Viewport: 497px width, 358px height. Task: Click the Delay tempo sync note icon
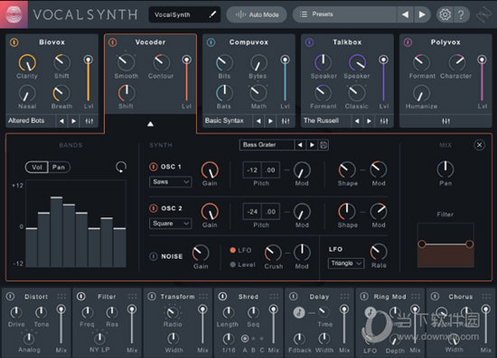(299, 312)
